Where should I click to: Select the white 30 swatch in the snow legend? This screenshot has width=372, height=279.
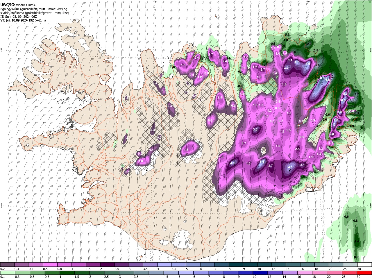(364, 265)
